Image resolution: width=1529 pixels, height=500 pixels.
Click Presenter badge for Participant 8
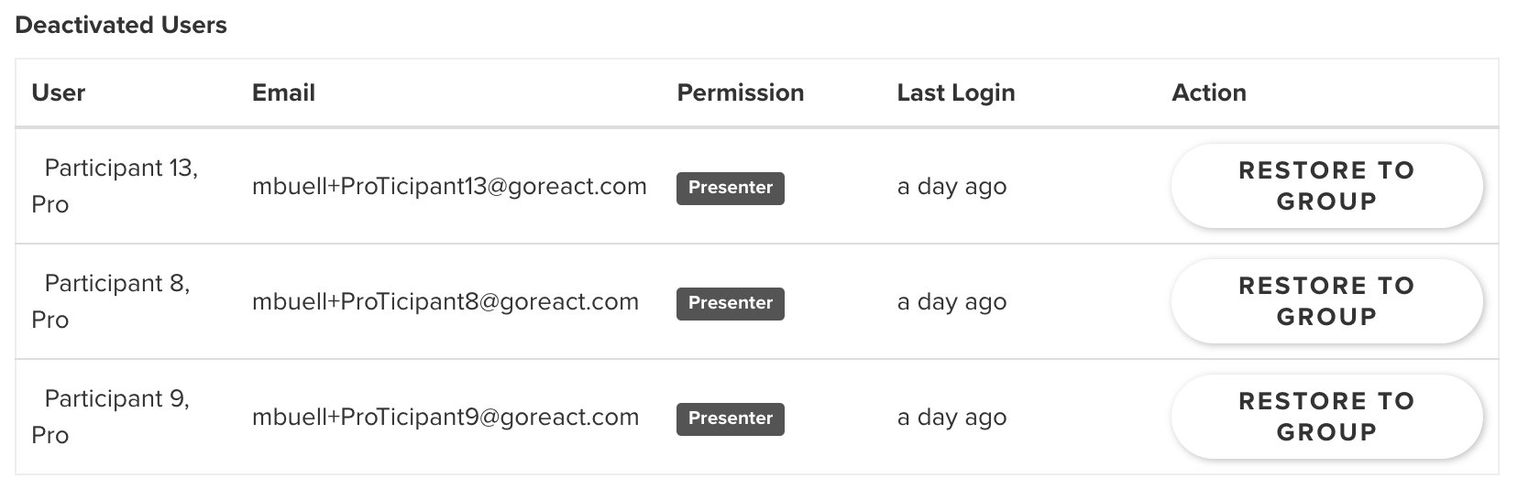pos(731,303)
